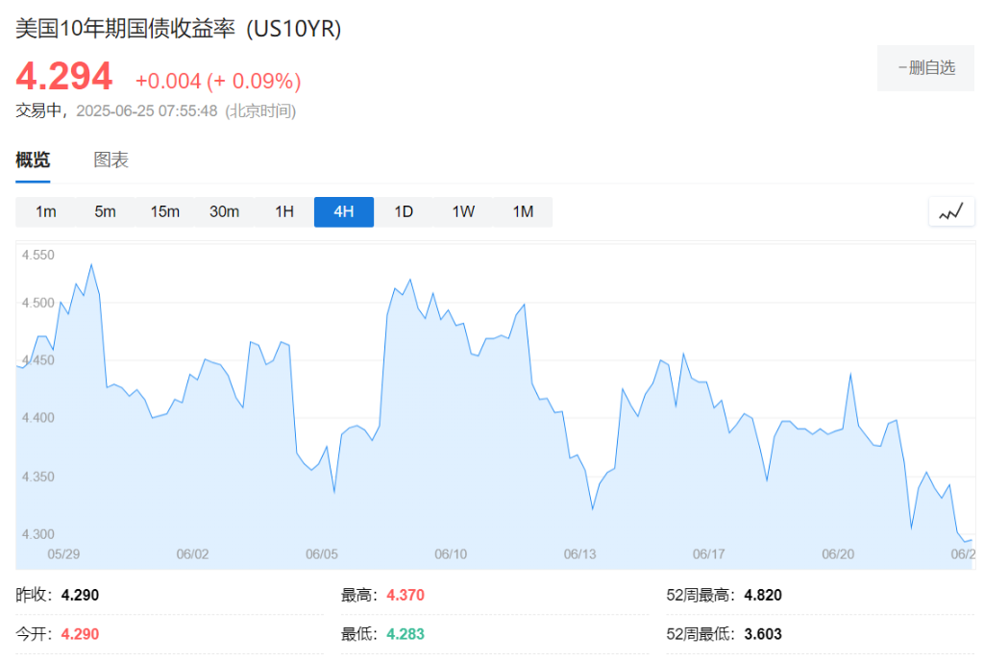Click the 删自选 remove-from-watchlist button

pyautogui.click(x=925, y=67)
